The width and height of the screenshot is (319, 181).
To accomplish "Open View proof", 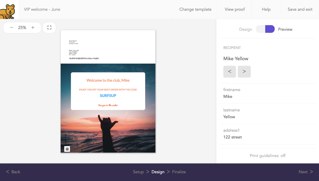I will [235, 9].
